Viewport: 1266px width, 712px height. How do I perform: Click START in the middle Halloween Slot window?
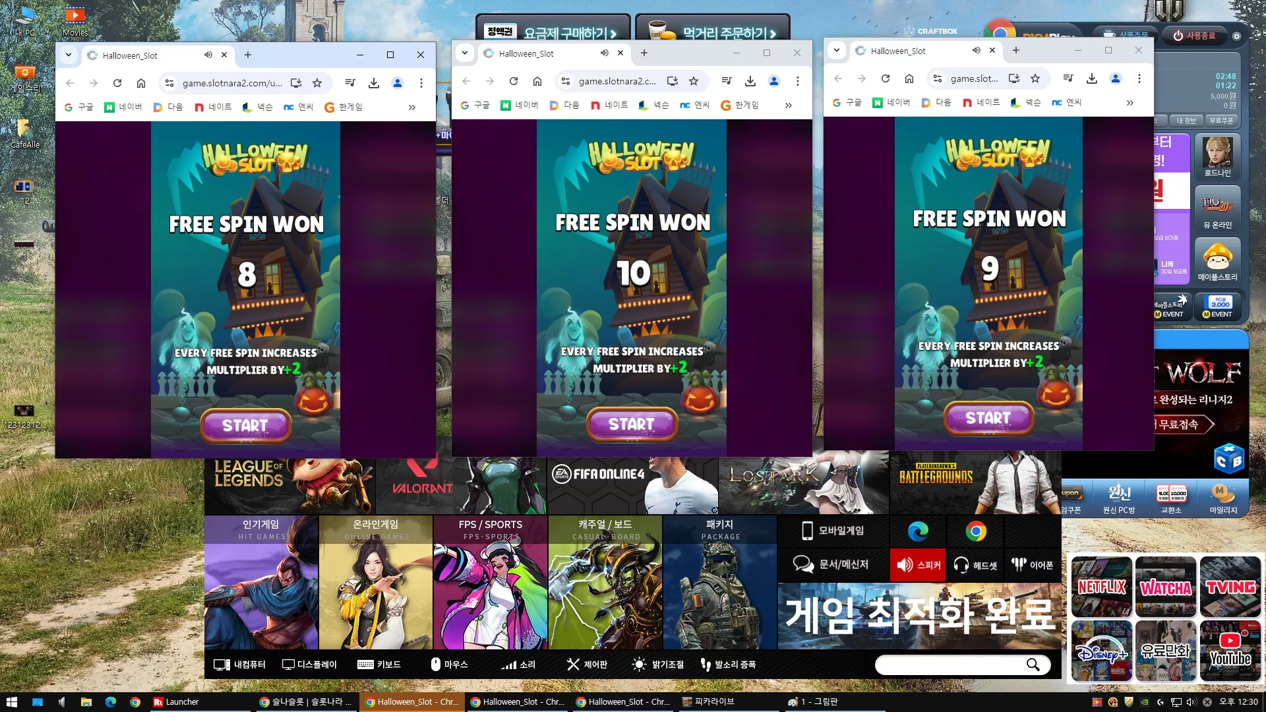point(632,425)
